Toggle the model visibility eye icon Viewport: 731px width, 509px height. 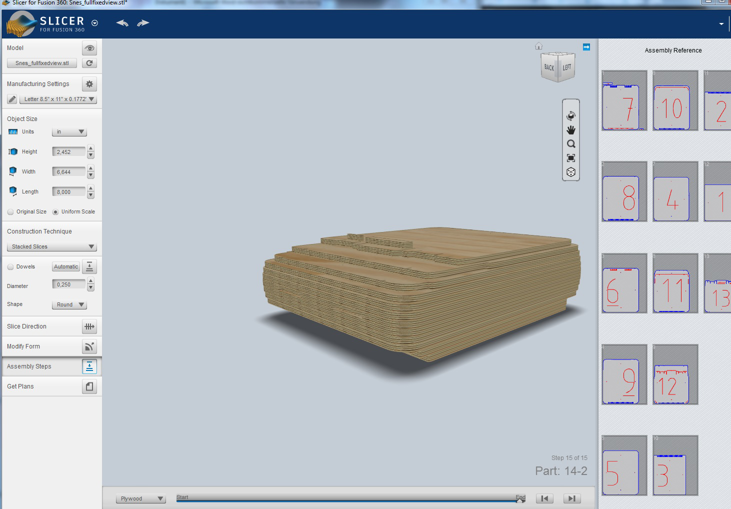(89, 48)
